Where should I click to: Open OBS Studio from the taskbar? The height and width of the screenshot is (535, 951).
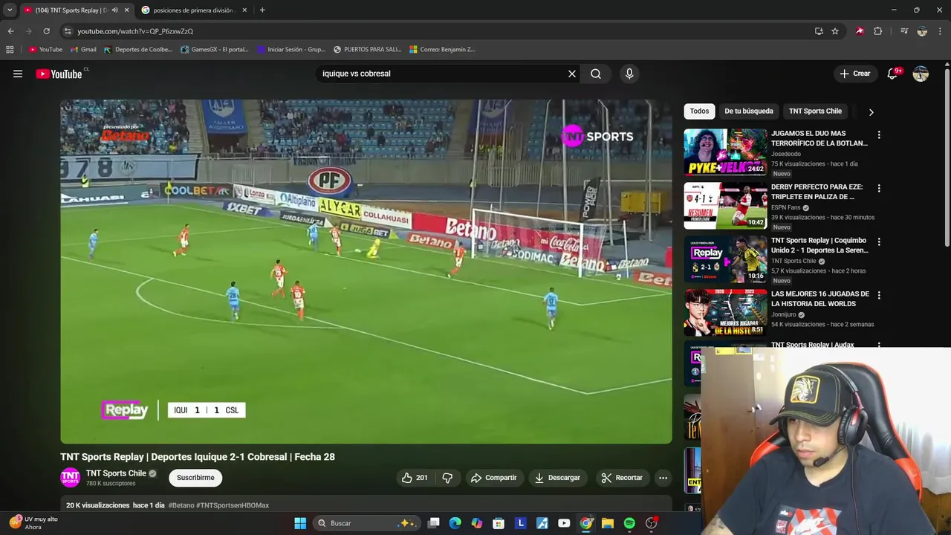point(652,523)
